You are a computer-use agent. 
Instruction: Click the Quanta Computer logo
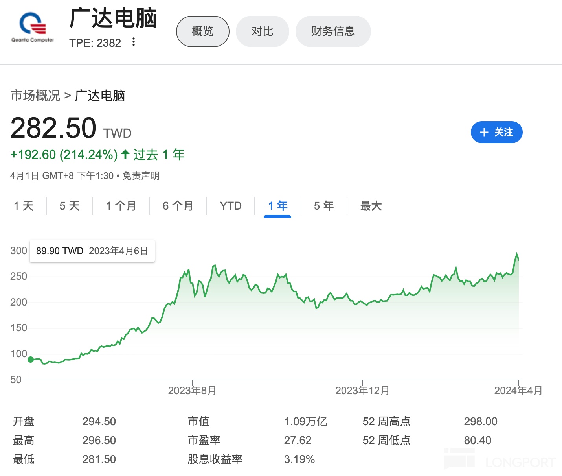coord(33,27)
